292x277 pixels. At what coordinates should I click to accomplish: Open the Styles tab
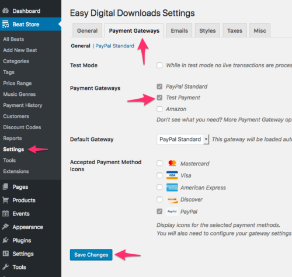tap(207, 30)
